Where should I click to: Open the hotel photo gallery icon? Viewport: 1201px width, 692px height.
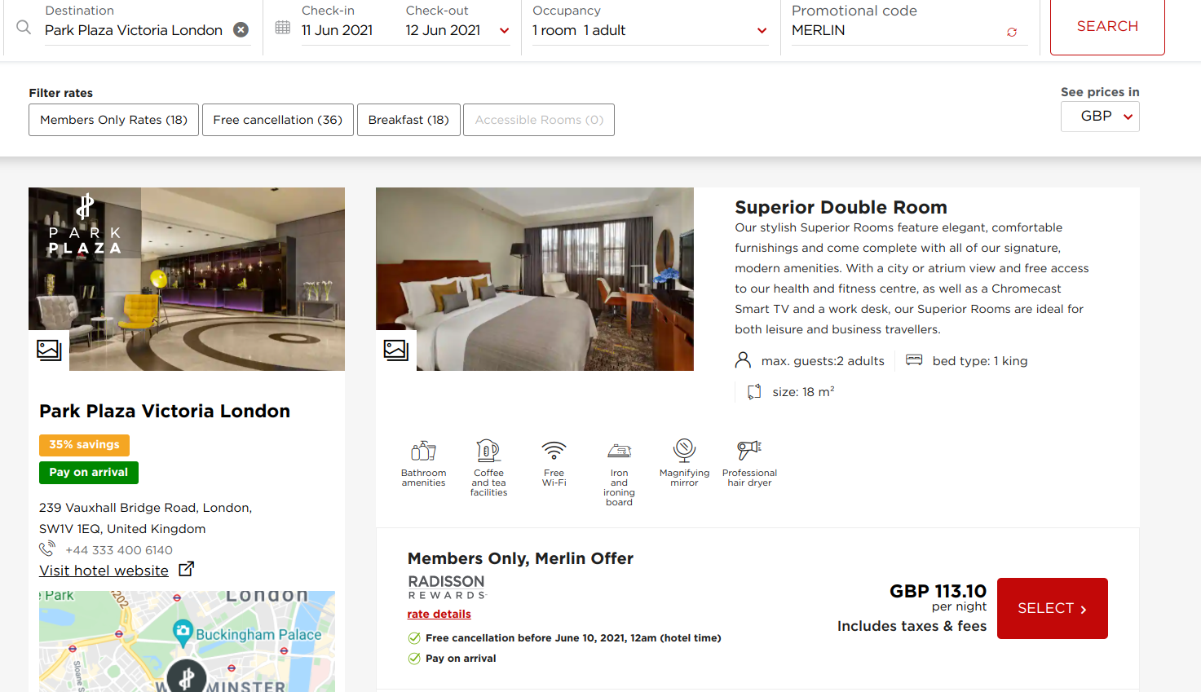(x=49, y=350)
